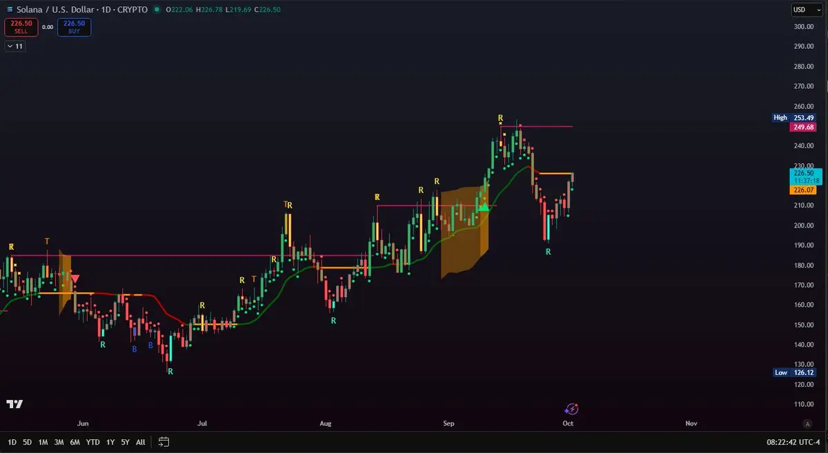
Task: Toggle the auto-scale A button
Action: 807,424
